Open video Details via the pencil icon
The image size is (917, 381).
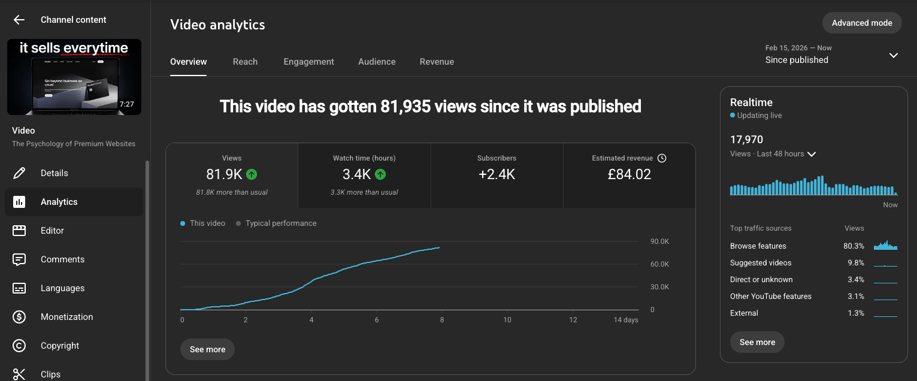(19, 173)
